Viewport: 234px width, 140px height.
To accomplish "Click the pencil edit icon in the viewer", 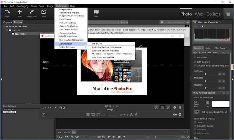I will [x=168, y=107].
